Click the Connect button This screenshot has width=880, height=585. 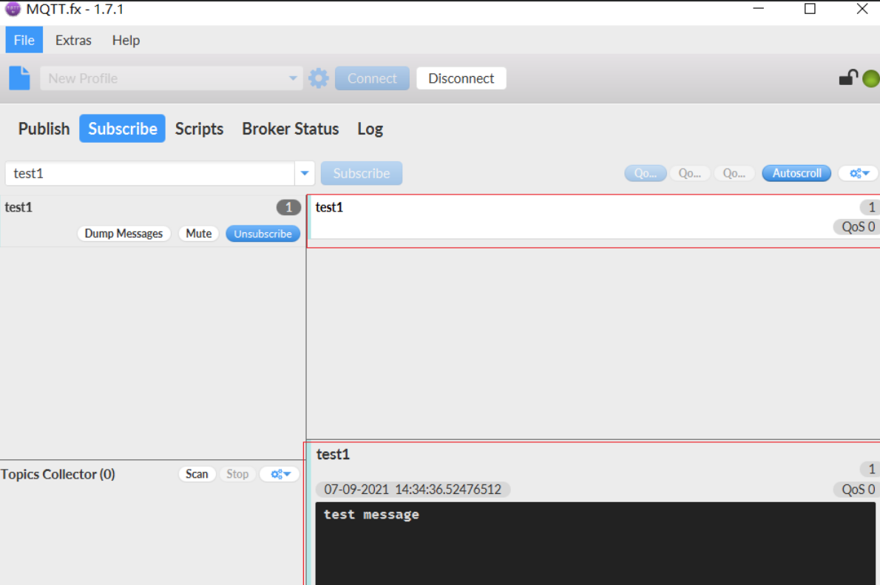372,78
